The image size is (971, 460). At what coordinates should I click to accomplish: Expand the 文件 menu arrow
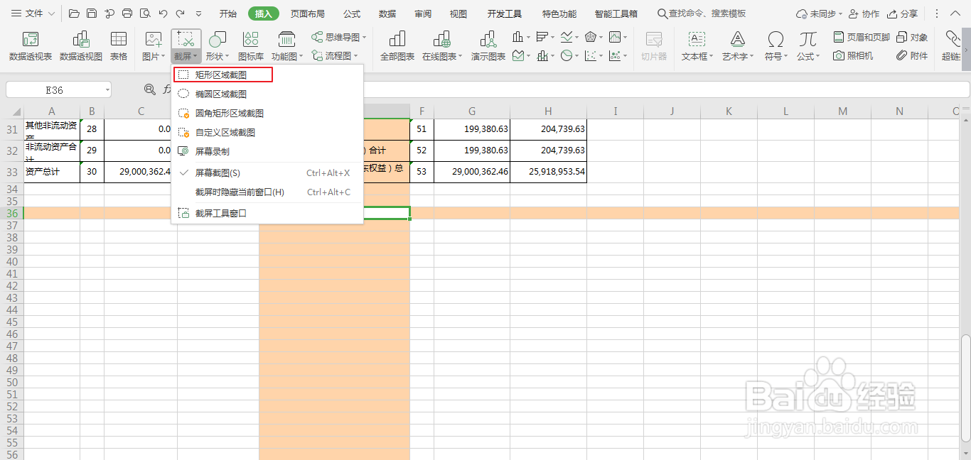(x=51, y=13)
